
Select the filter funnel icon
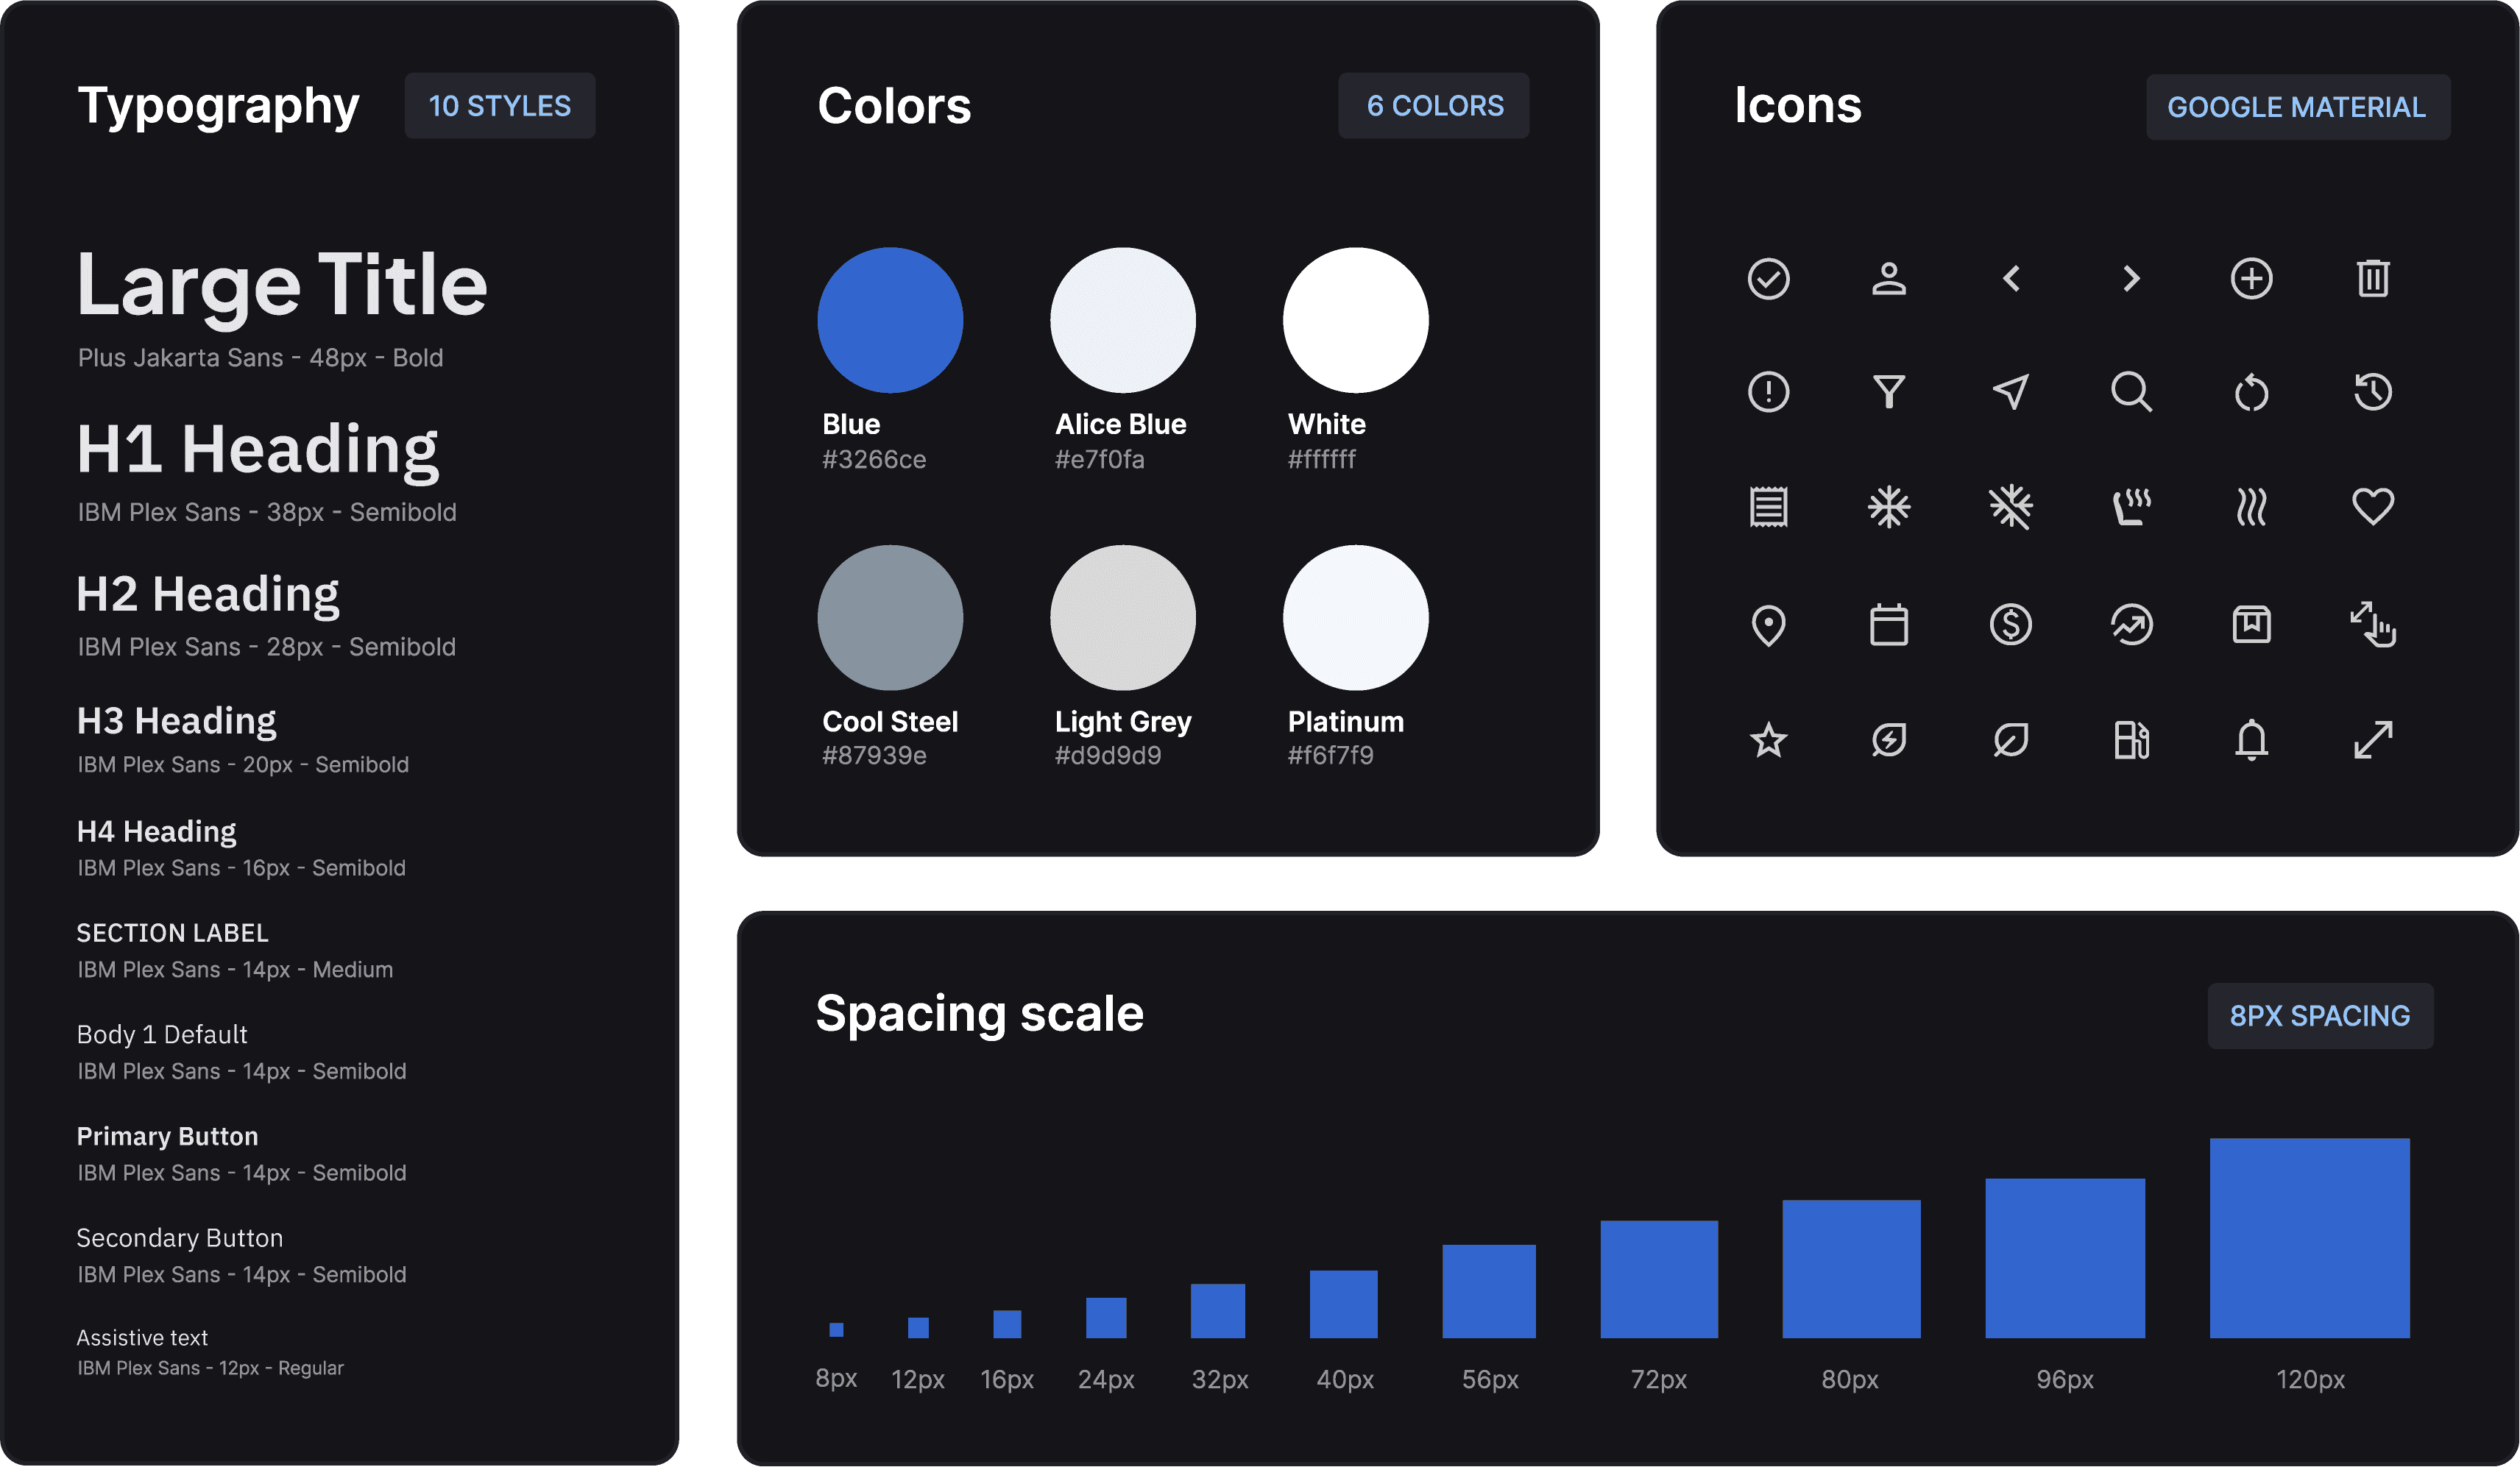pos(1888,391)
